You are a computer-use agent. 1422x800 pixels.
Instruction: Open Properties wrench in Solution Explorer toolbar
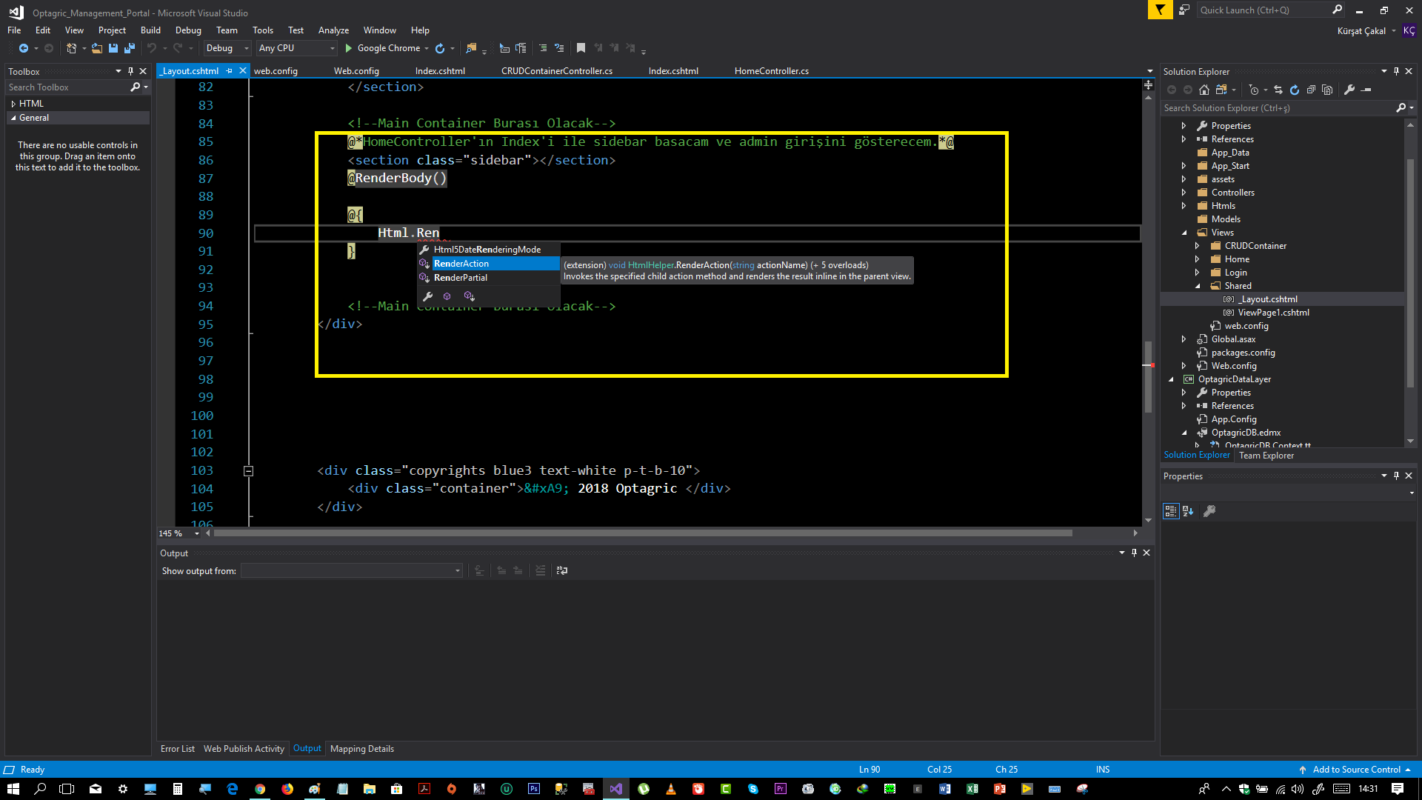1349,90
